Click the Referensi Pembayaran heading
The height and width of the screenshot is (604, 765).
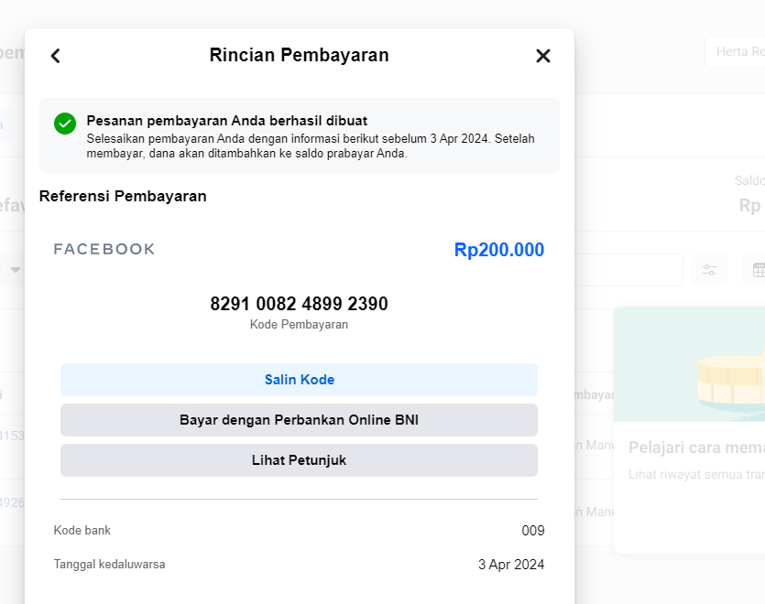(x=123, y=196)
